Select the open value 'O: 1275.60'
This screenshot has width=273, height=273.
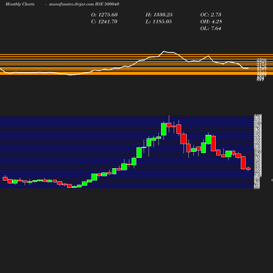click(x=104, y=15)
